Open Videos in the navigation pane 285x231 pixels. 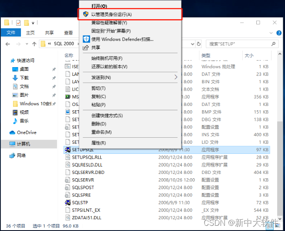(24, 112)
